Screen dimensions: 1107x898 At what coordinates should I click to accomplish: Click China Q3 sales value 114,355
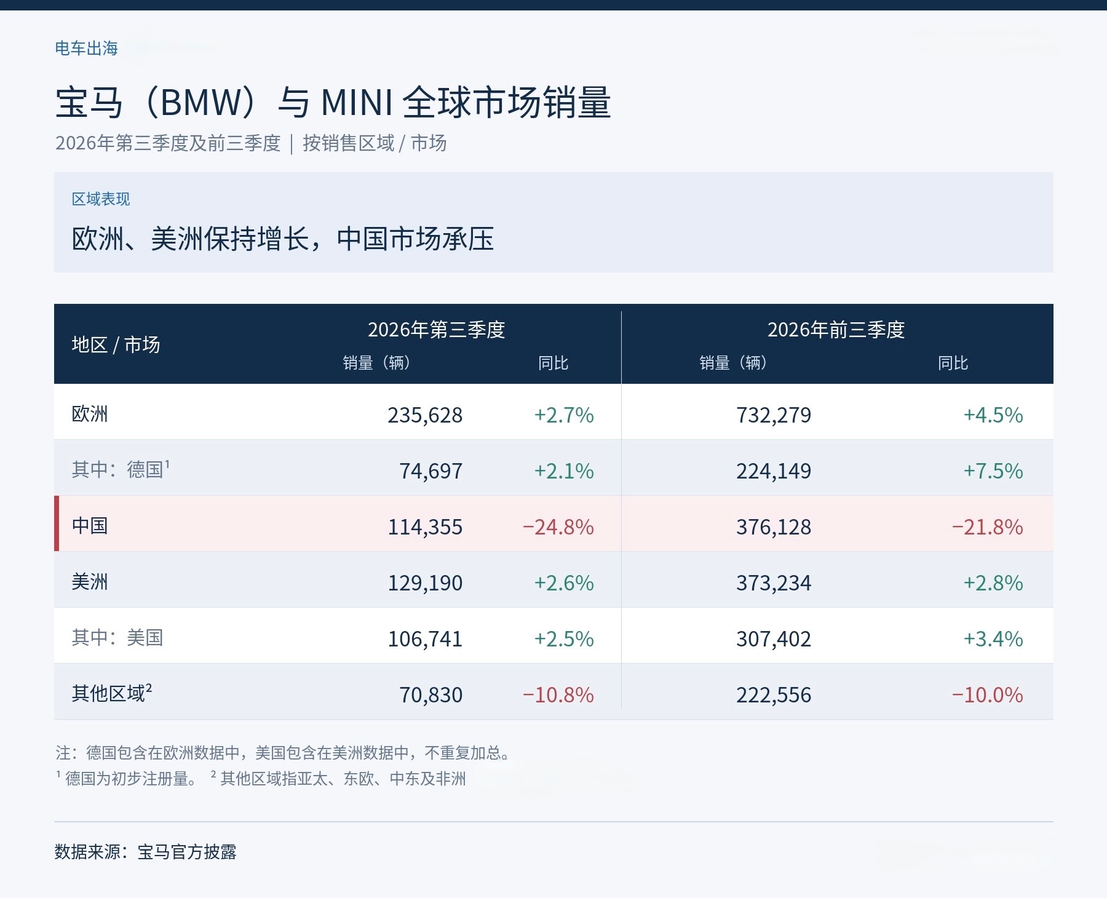425,527
